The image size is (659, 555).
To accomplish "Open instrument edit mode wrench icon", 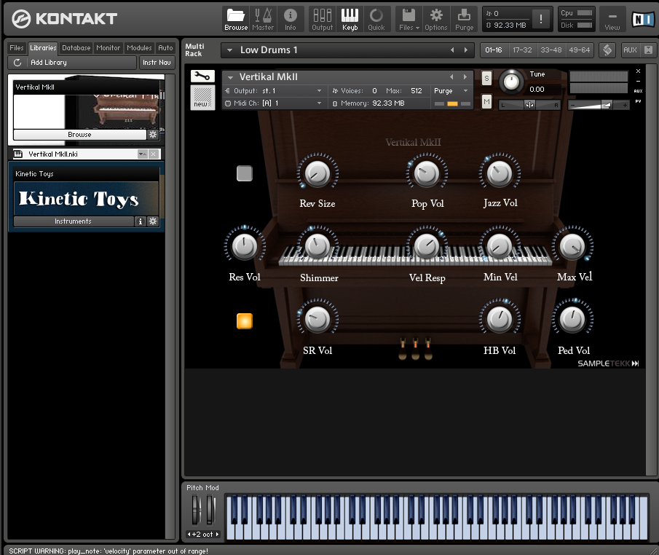I will [202, 76].
